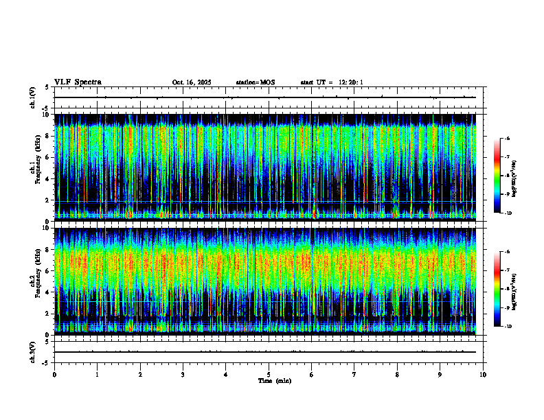Click the time axis tick label "9"
544x420 pixels.
coord(440,375)
